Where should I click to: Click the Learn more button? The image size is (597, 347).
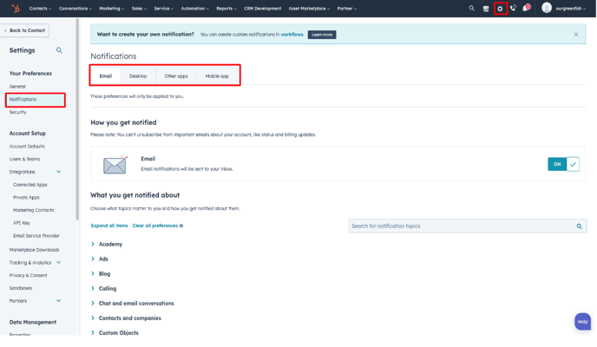click(x=322, y=35)
